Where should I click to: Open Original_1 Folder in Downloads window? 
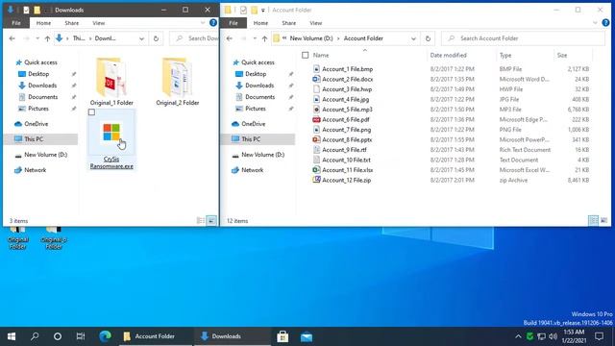click(x=111, y=82)
